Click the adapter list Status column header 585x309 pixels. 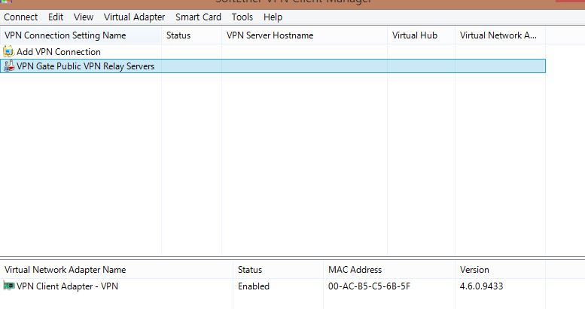click(x=278, y=269)
